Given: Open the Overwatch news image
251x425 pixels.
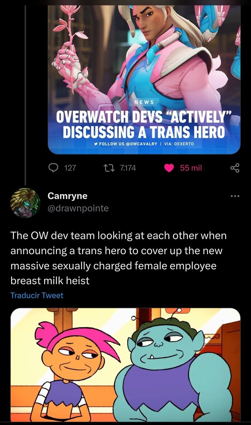Looking at the screenshot, I should 144,79.
